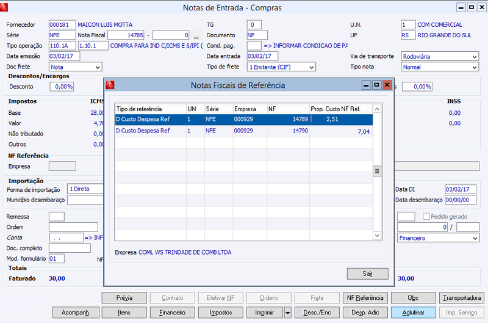Click the Sair button in reference dialog
This screenshot has width=488, height=323.
[x=368, y=274]
